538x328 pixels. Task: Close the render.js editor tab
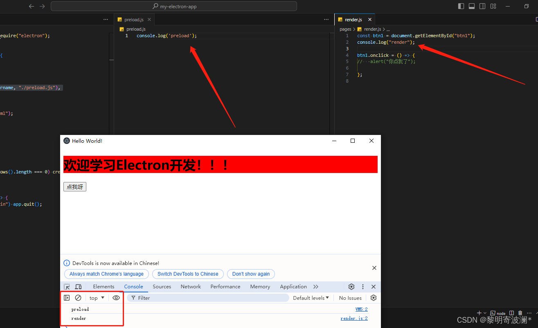[x=370, y=20]
